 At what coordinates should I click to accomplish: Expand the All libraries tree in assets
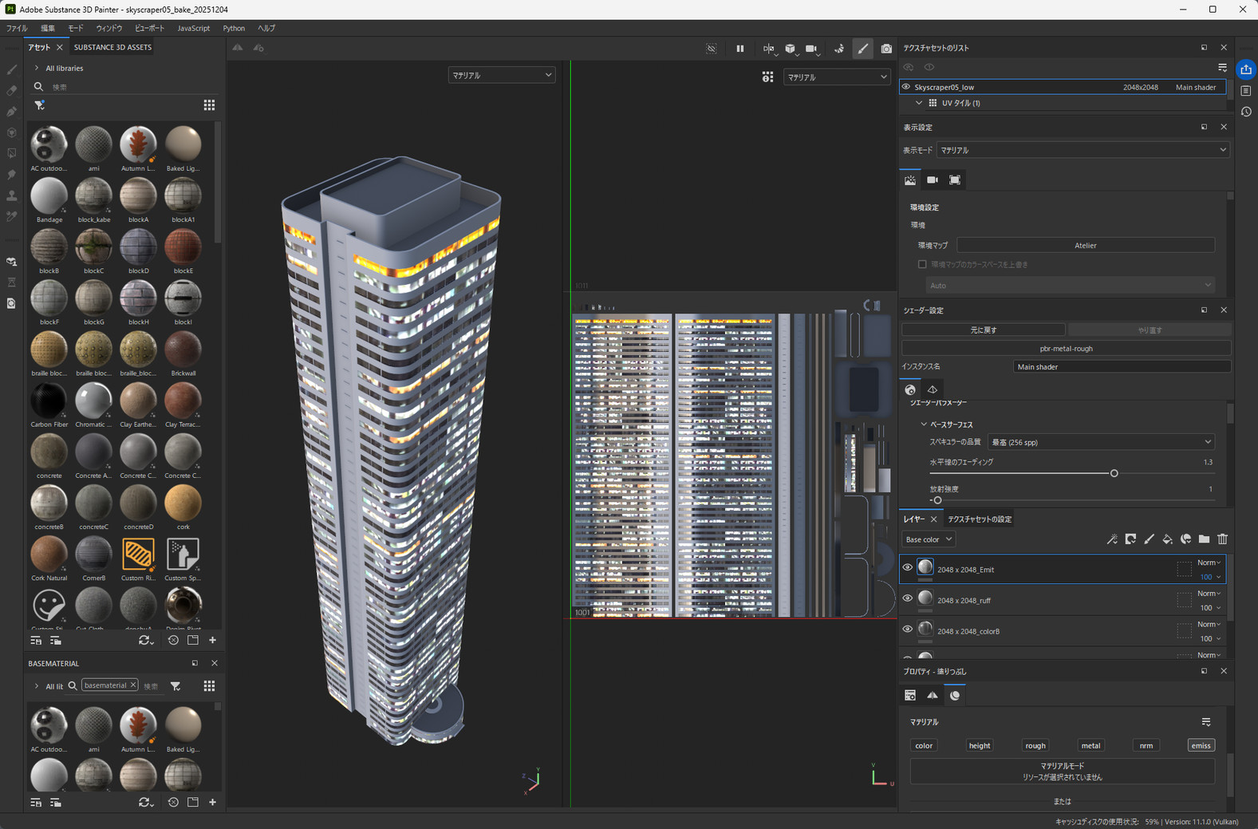tap(37, 69)
